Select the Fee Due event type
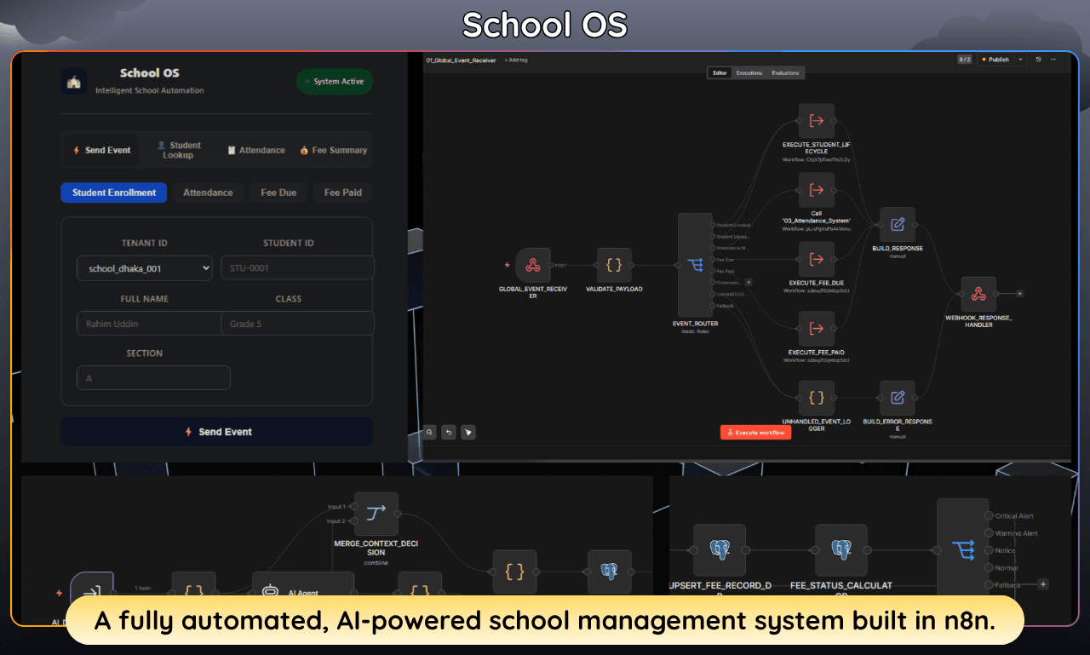Viewport: 1090px width, 655px height. tap(278, 192)
